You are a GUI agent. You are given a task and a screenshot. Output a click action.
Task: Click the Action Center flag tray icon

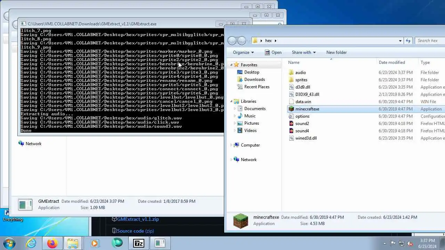393,243
